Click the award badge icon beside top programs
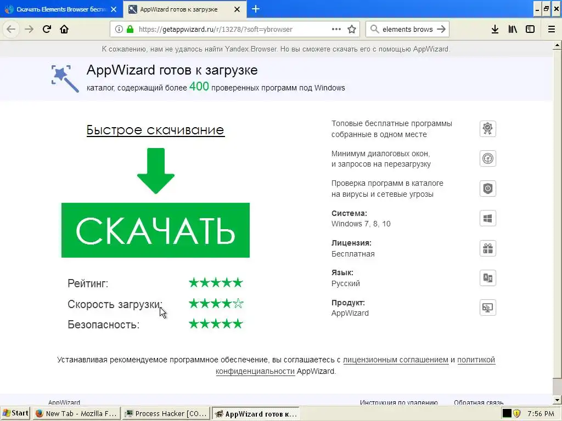The width and height of the screenshot is (562, 421). click(487, 128)
